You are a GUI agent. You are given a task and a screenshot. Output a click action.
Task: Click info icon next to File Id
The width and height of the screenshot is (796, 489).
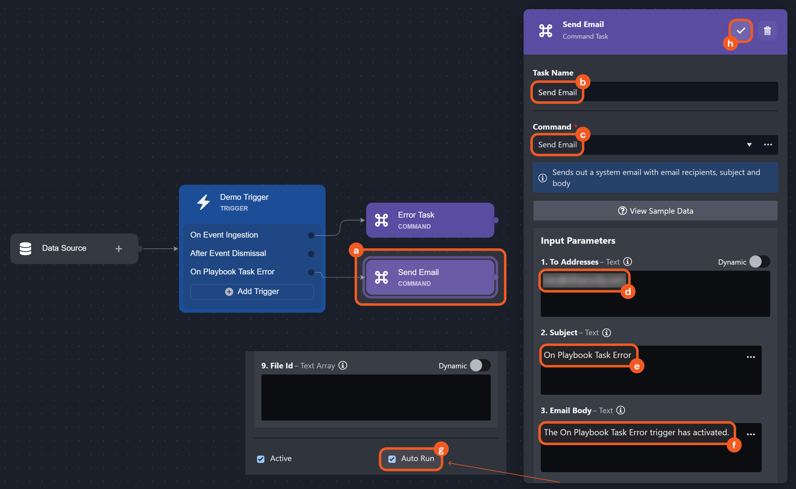coord(343,365)
